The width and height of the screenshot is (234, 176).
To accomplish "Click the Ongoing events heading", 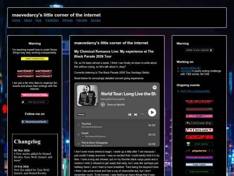I will pyautogui.click(x=188, y=85).
